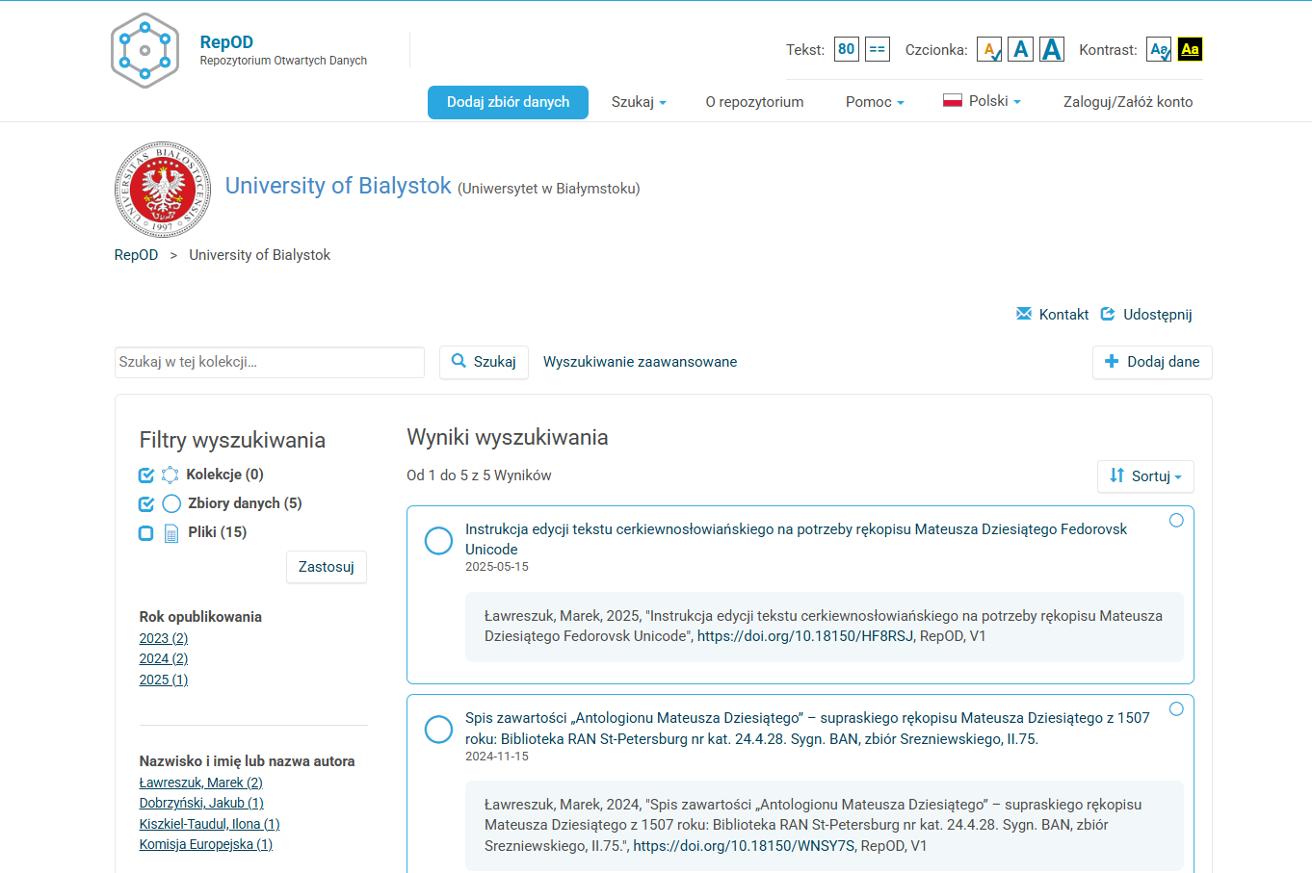Filter by author Komisja Europejska (1)
The image size is (1312, 873).
206,844
